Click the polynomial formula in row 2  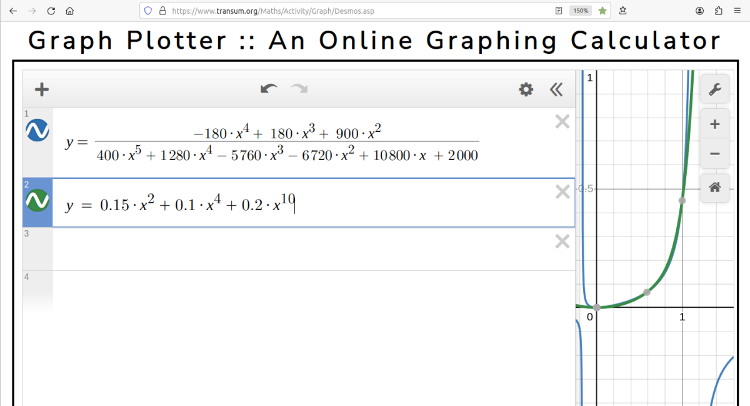click(180, 204)
